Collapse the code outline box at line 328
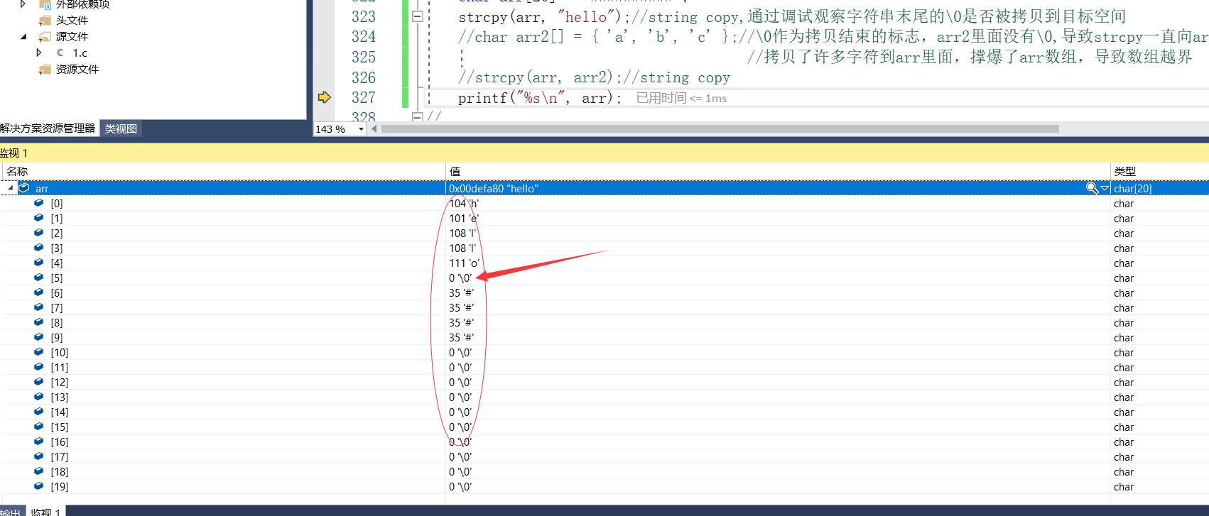This screenshot has width=1209, height=516. point(418,116)
